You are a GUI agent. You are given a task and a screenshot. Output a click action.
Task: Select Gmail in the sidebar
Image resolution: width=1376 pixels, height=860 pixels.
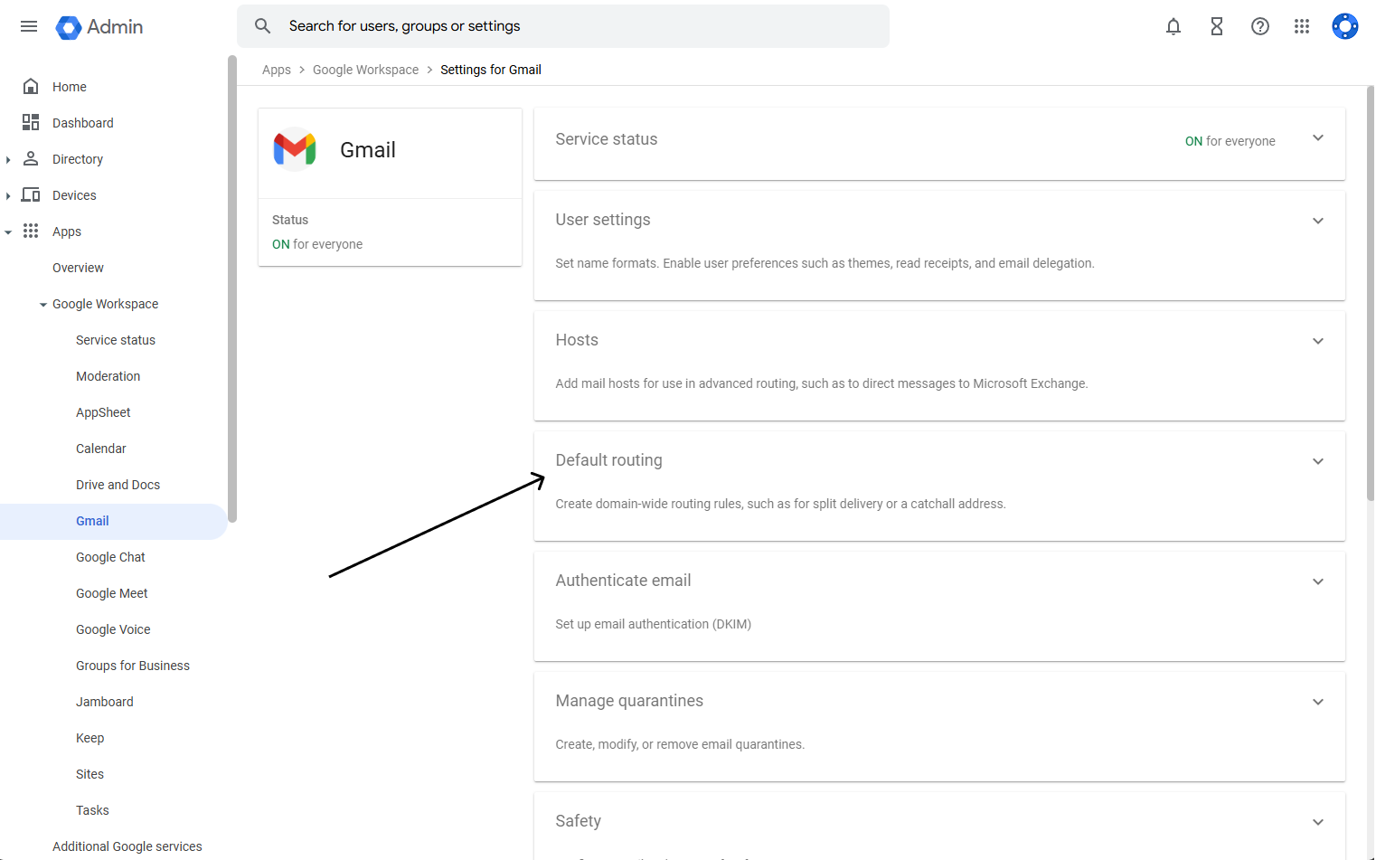pos(92,521)
